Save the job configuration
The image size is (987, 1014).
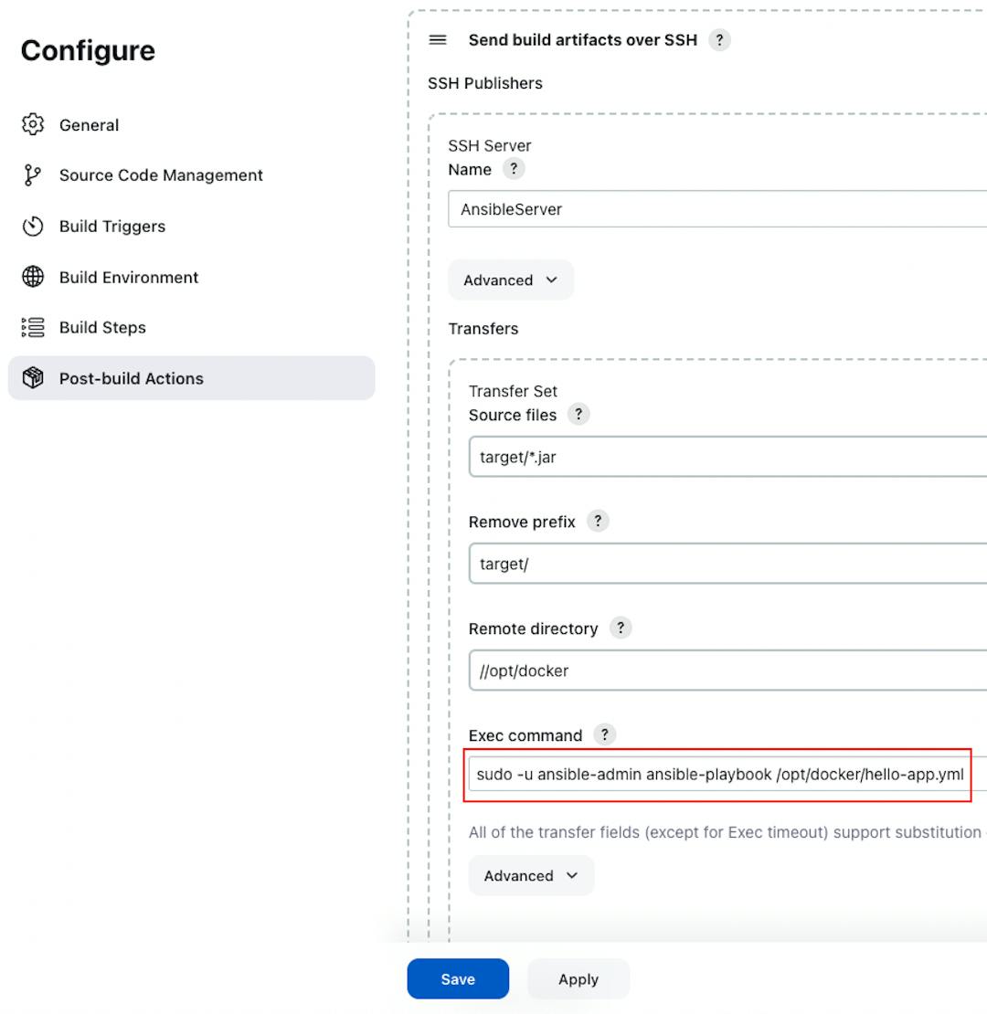[x=458, y=978]
